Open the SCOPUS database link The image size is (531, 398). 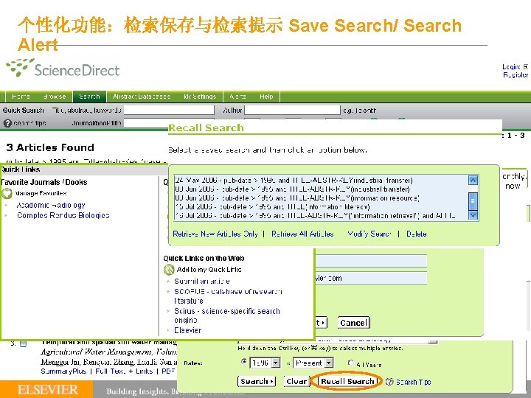click(x=228, y=296)
